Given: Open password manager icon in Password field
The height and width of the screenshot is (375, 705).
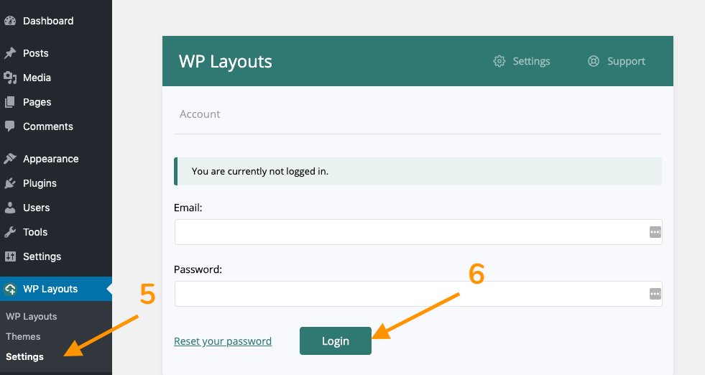Looking at the screenshot, I should [x=655, y=294].
